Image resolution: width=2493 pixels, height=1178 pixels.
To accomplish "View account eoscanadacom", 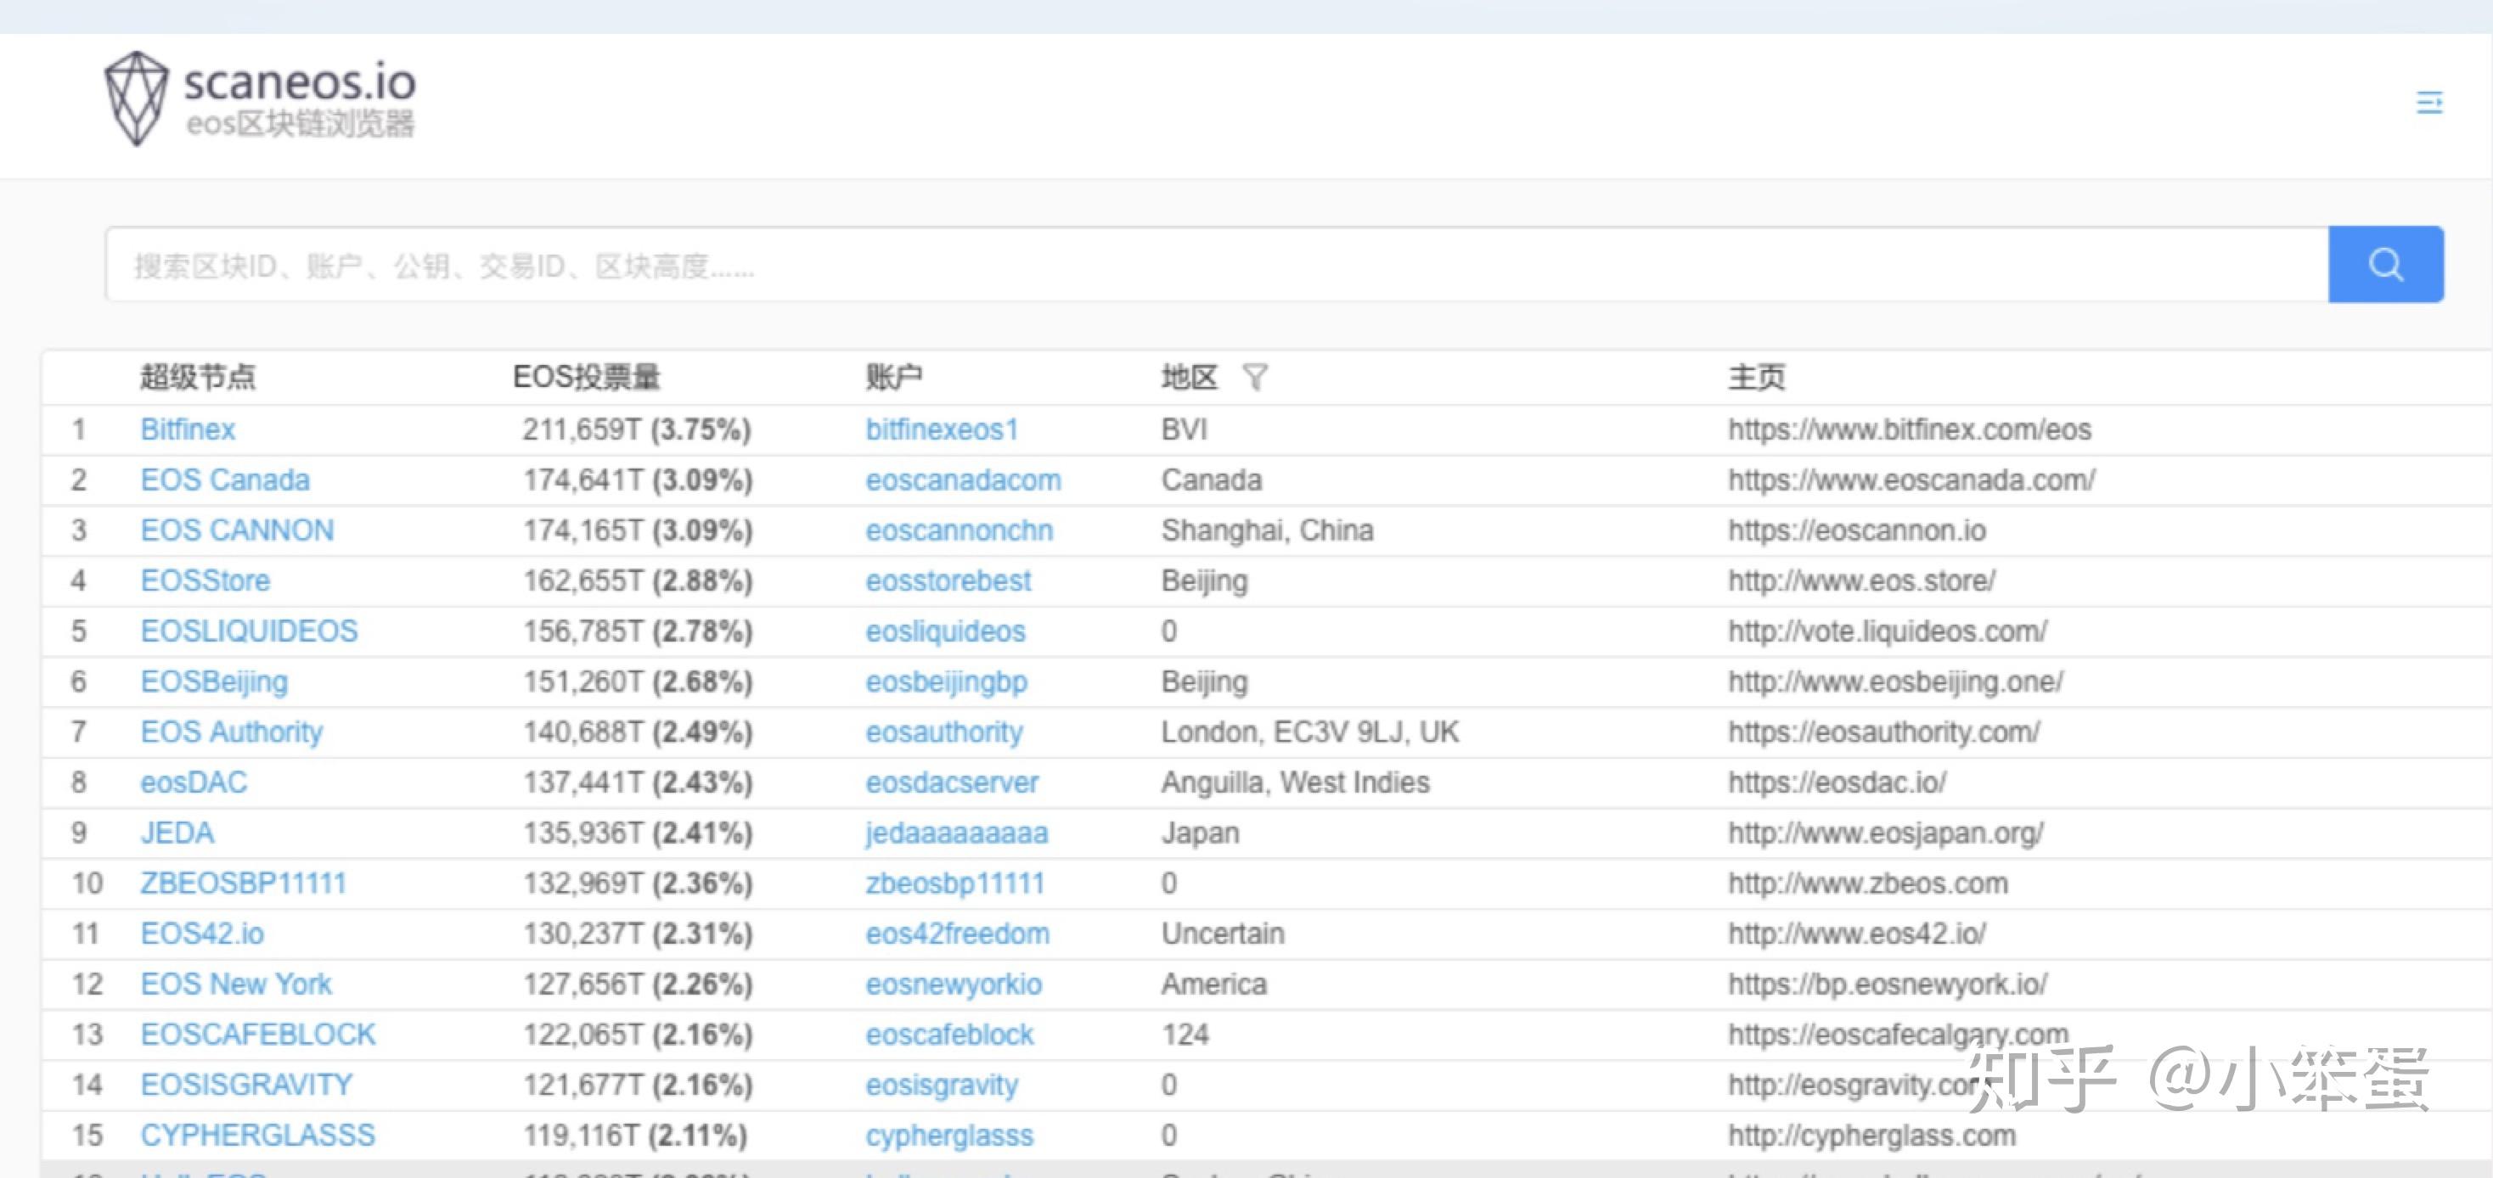I will point(963,480).
